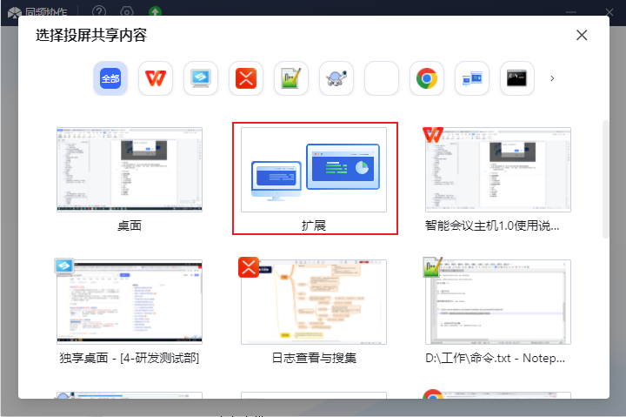Filter by the red XMind app icon
This screenshot has width=626, height=417.
click(x=245, y=78)
